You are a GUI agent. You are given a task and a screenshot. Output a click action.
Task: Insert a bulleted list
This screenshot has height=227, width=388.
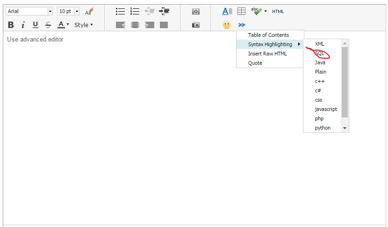click(x=120, y=11)
